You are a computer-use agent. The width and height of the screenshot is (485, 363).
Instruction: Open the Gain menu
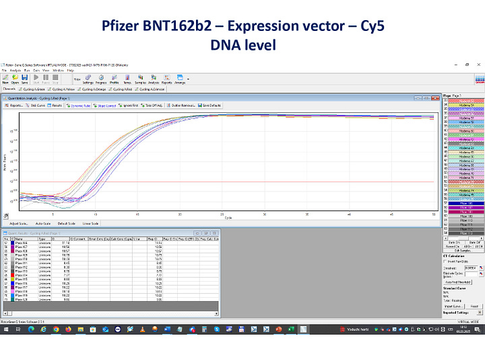point(36,71)
